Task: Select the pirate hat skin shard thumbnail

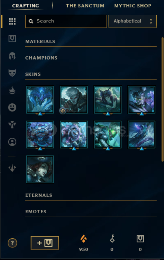Action: click(x=40, y=169)
